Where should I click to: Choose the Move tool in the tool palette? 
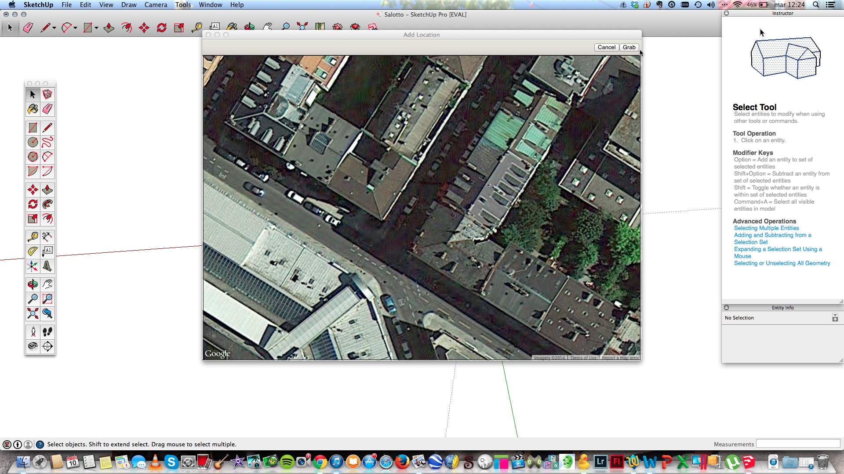tap(33, 190)
